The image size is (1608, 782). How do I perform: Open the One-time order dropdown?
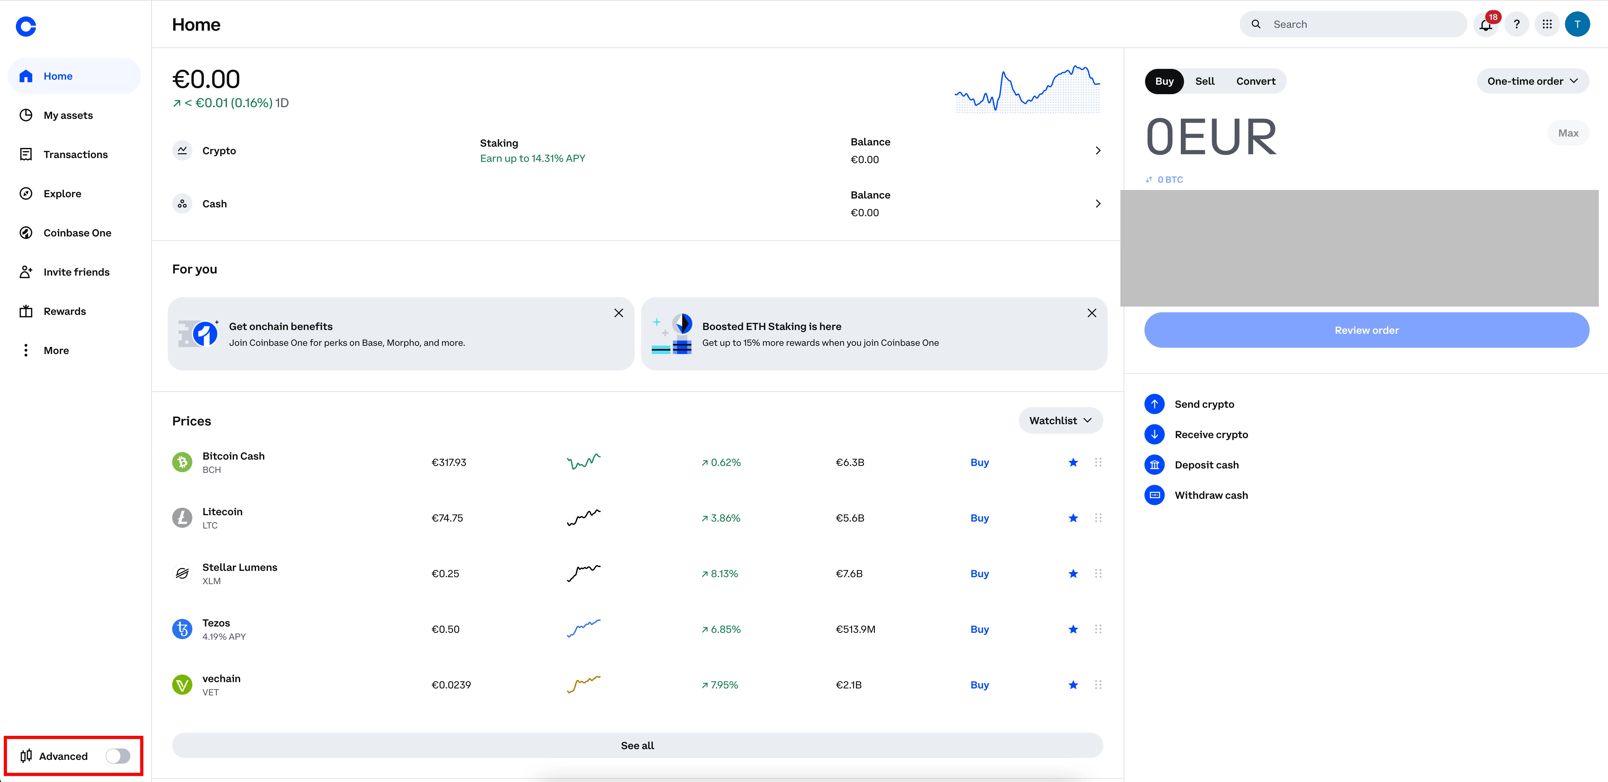[x=1532, y=81]
